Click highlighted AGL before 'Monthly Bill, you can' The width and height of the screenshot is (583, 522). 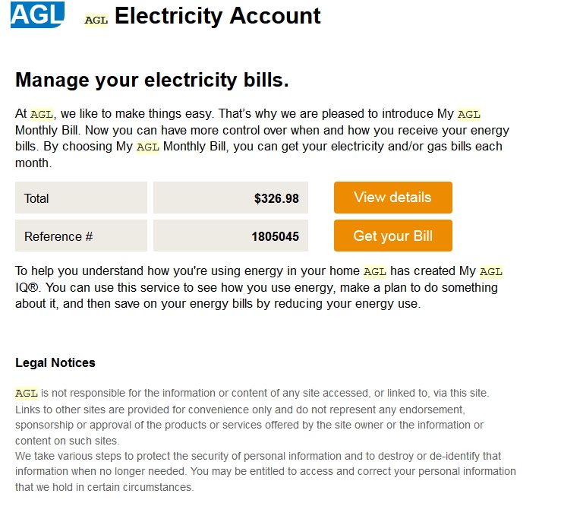[147, 147]
